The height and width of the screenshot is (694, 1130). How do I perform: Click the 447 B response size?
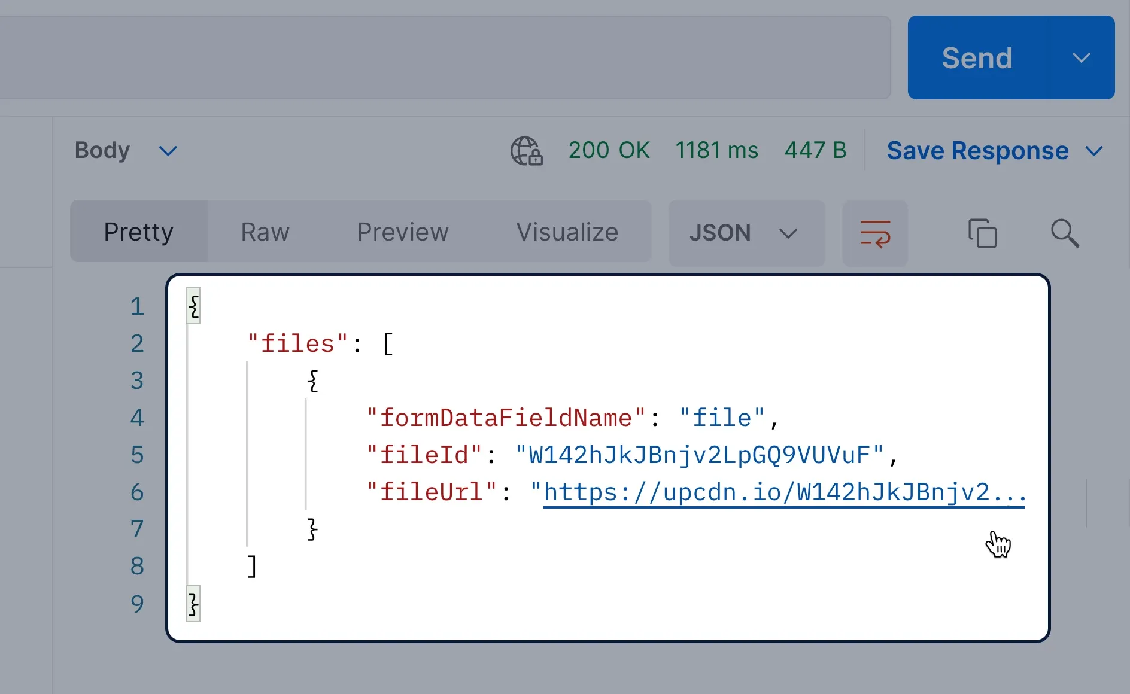[815, 150]
